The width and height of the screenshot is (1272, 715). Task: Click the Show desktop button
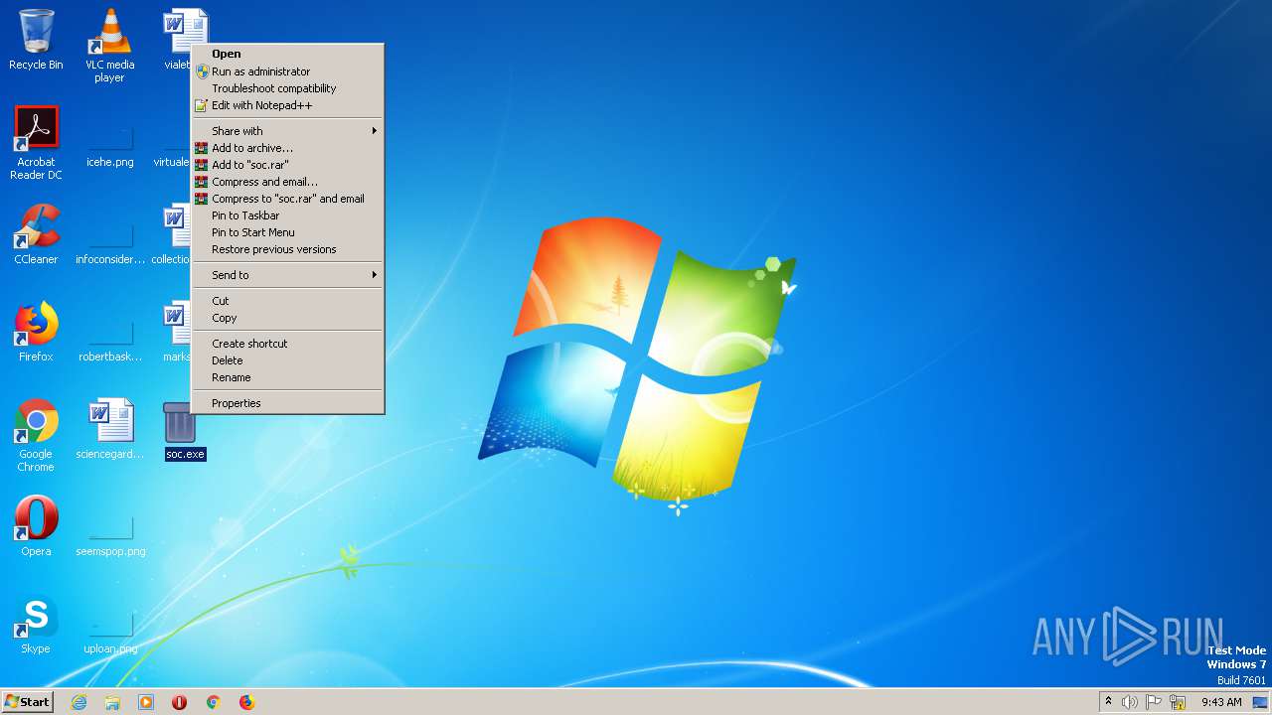point(1262,702)
